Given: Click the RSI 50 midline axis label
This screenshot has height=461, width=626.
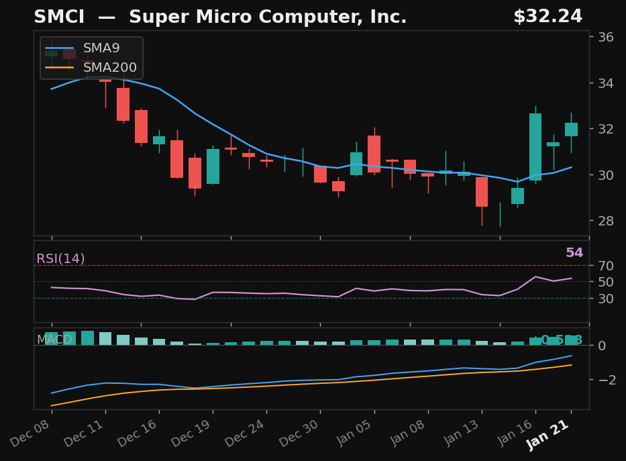Looking at the screenshot, I should [606, 283].
